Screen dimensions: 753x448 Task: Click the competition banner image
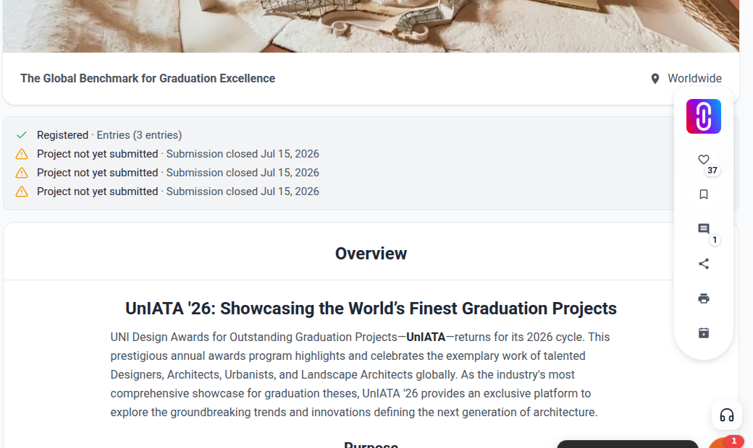pyautogui.click(x=371, y=26)
